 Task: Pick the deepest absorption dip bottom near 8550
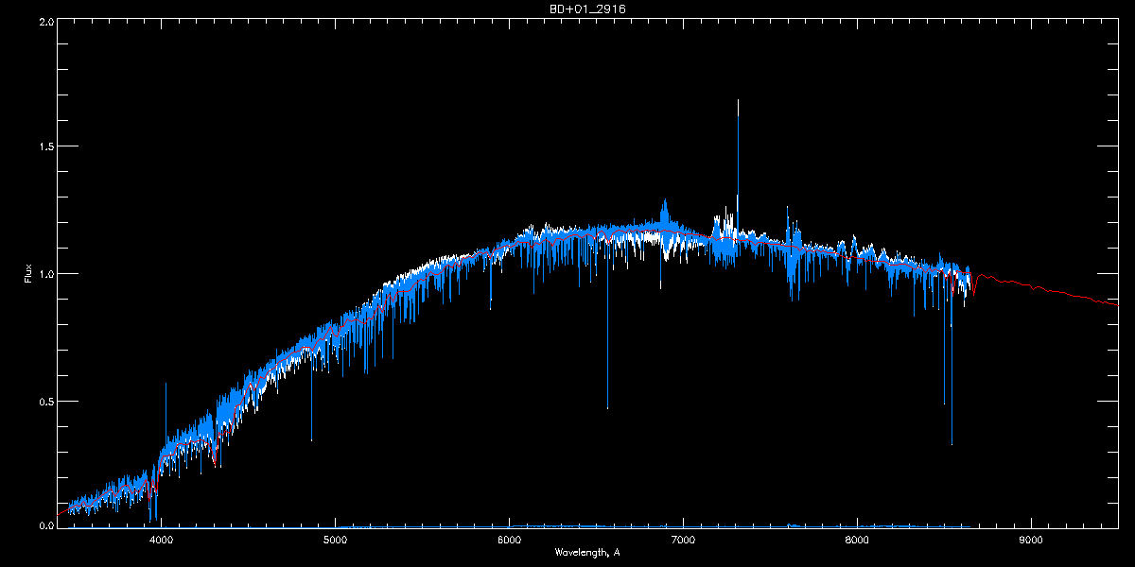[x=952, y=443]
